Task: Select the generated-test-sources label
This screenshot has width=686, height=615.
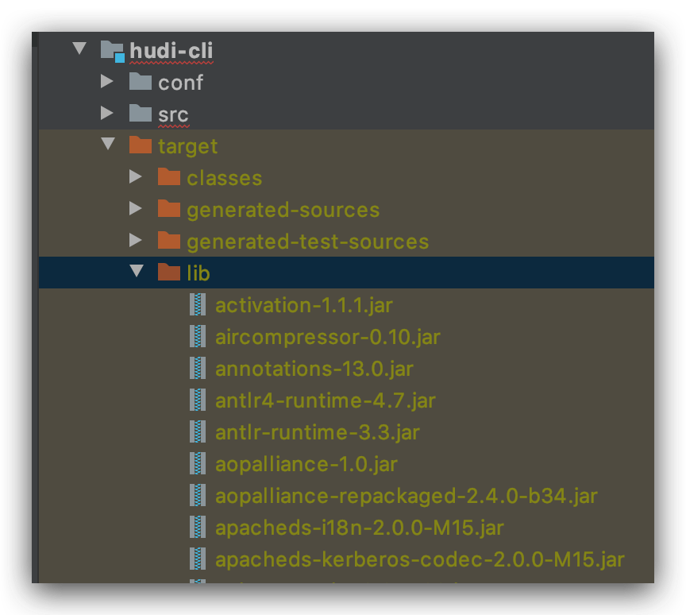Action: pyautogui.click(x=307, y=242)
